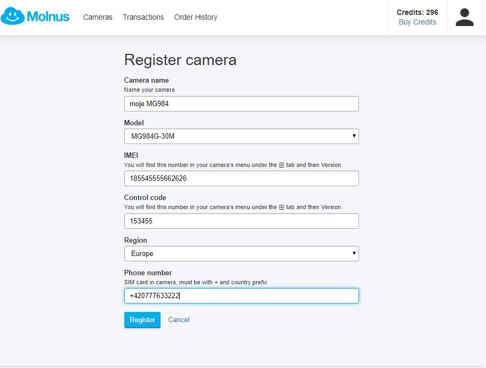Click the Register button
The height and width of the screenshot is (368, 486).
coord(142,319)
